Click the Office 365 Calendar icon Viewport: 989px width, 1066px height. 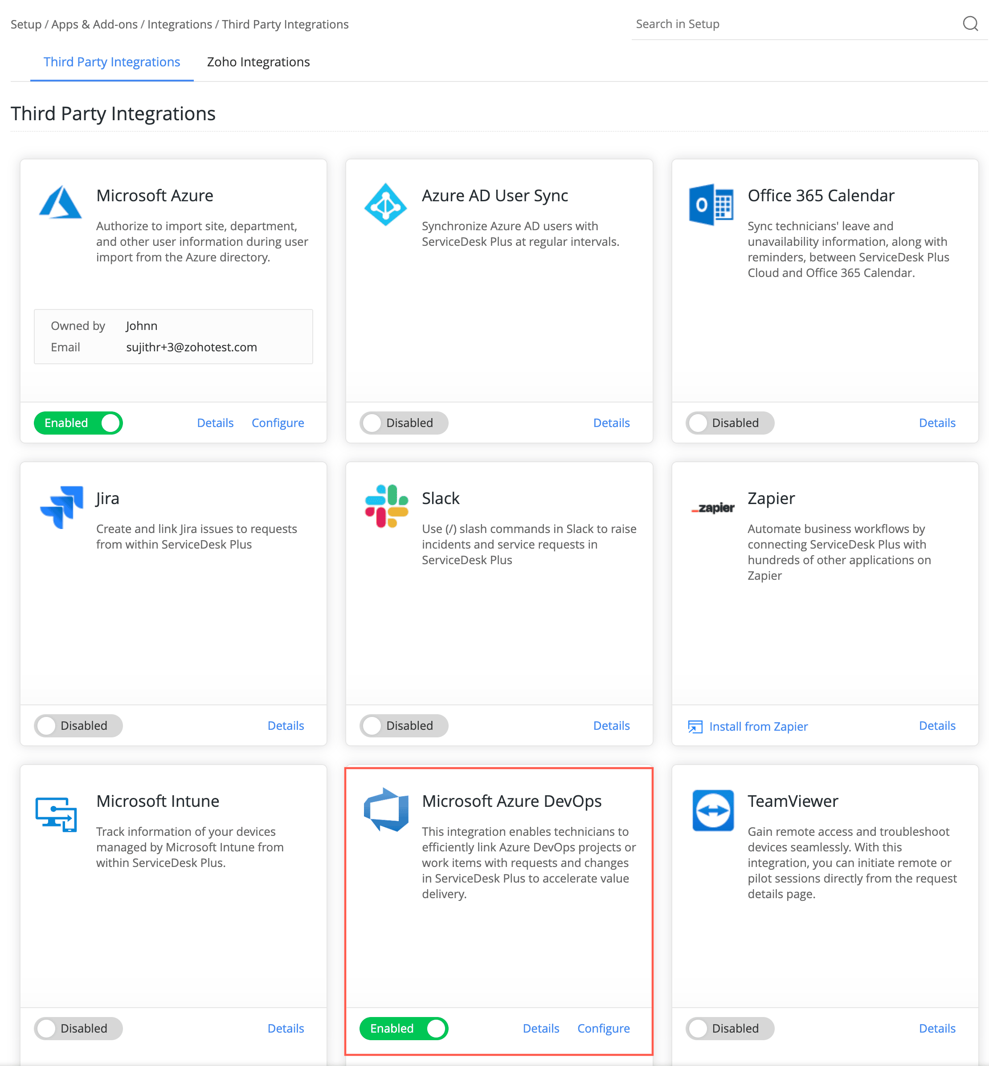coord(711,204)
